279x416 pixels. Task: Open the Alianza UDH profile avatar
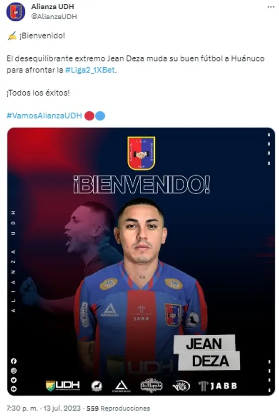(16, 12)
